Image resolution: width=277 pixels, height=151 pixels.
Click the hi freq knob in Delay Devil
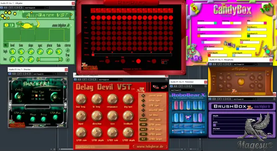(x=97, y=99)
